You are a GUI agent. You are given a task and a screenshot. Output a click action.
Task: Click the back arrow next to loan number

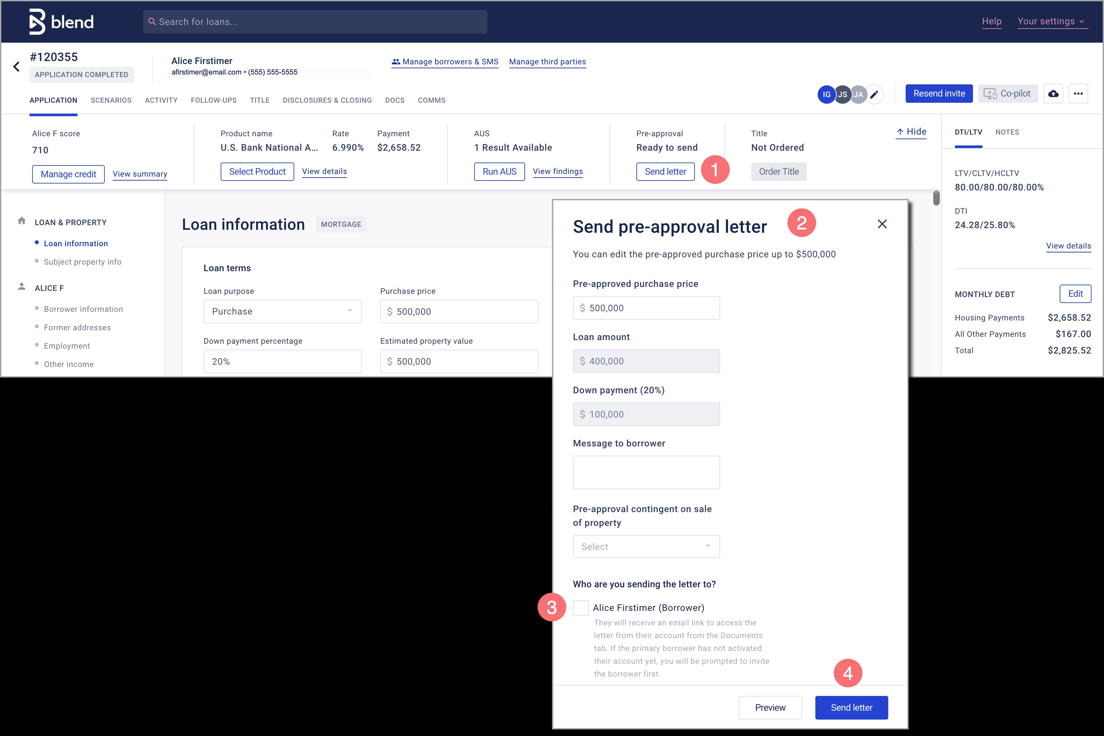[x=16, y=67]
